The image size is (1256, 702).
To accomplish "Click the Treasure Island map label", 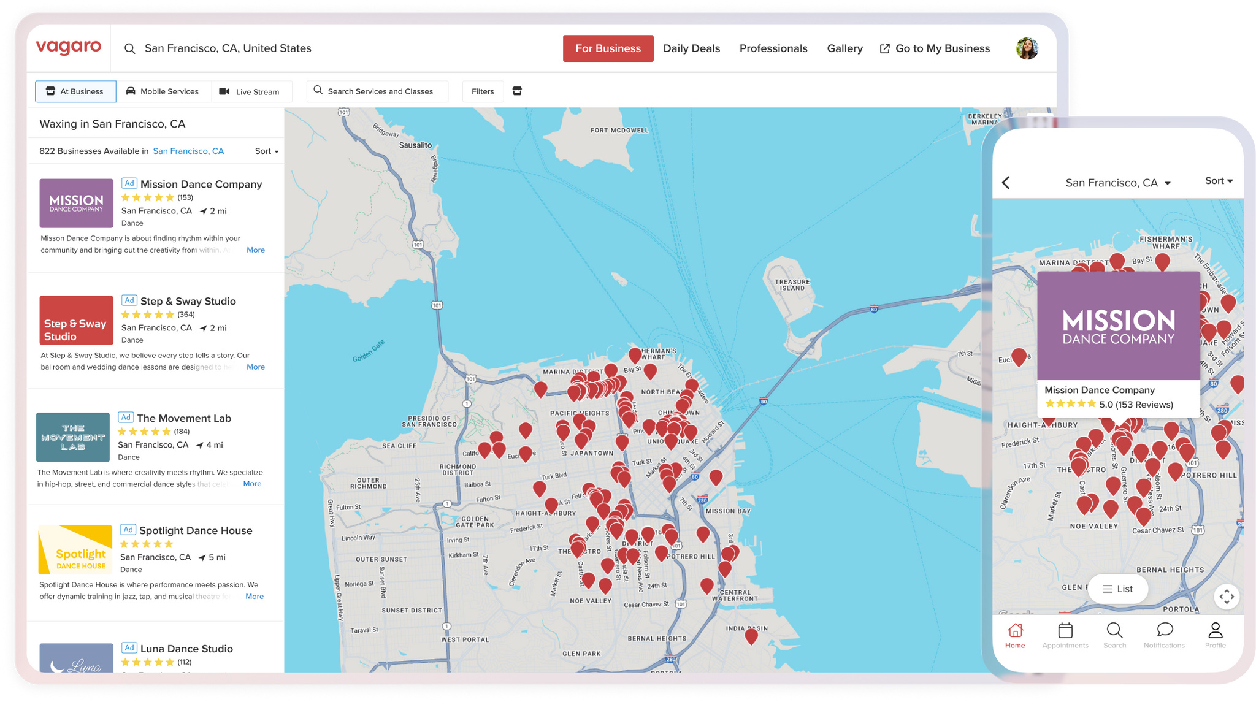I will pos(792,285).
